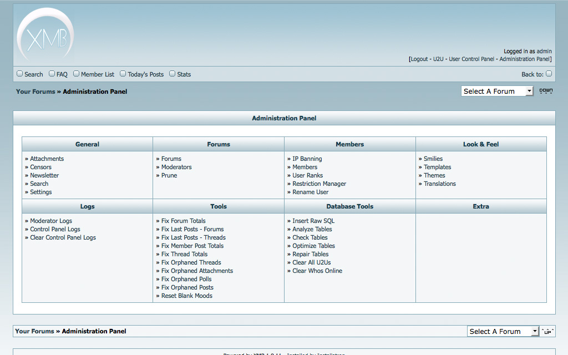Select Fix Orphaned Attachments tool
This screenshot has width=568, height=355.
tap(197, 271)
